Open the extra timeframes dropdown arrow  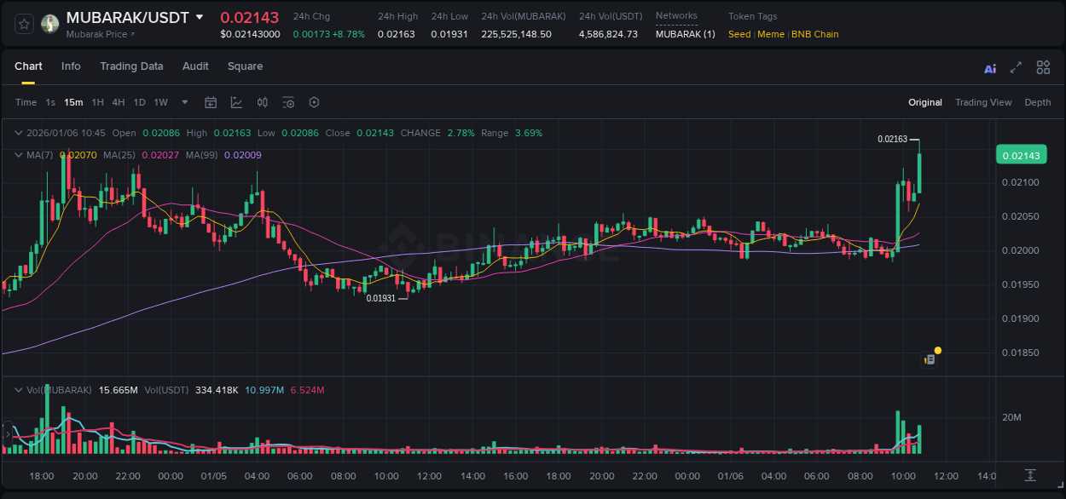[x=184, y=102]
